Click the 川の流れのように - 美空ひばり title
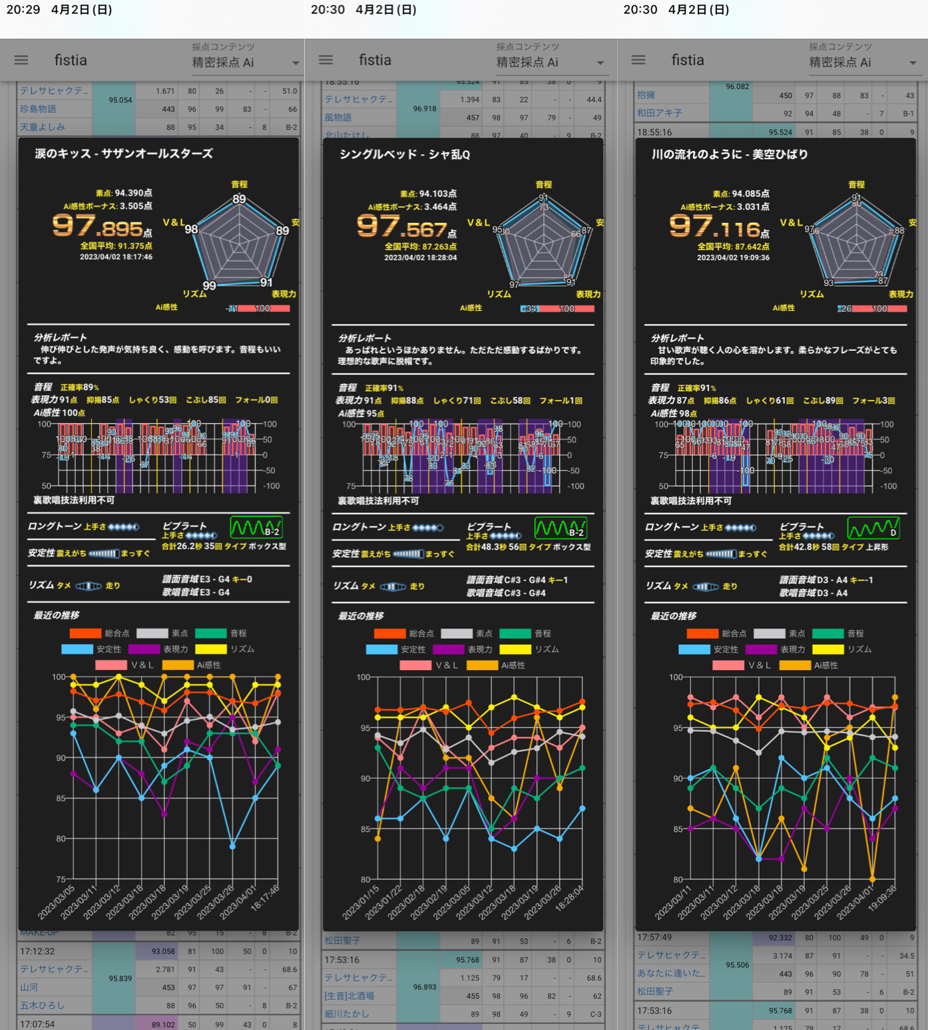 [730, 154]
